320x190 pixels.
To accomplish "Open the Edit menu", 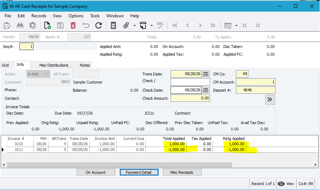I will (x=21, y=16).
